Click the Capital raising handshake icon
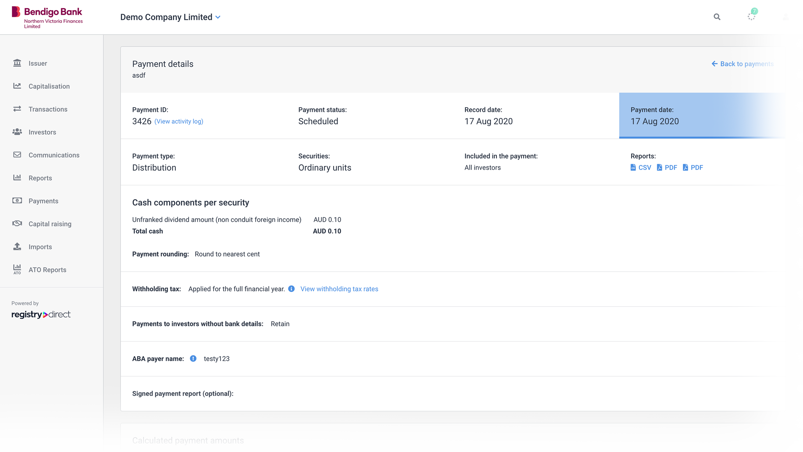 17,223
